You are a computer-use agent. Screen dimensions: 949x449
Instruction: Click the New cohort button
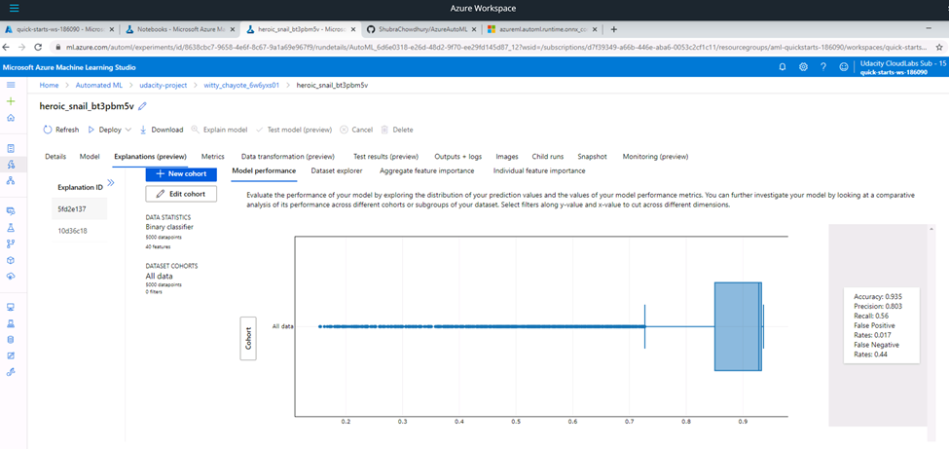point(181,174)
